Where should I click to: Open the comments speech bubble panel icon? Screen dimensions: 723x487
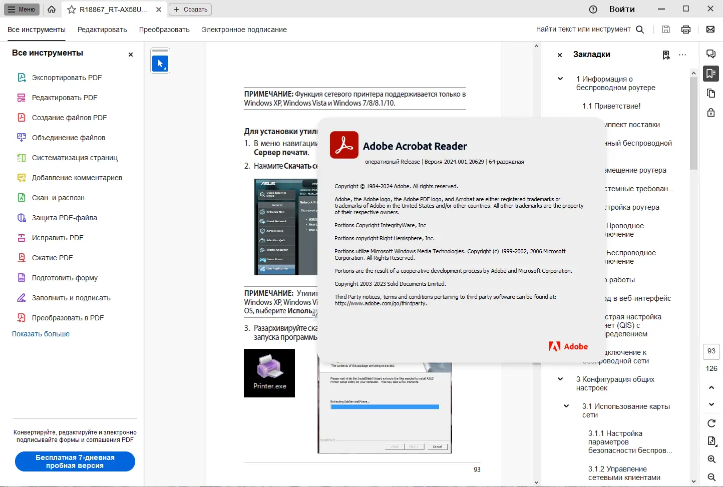point(711,54)
